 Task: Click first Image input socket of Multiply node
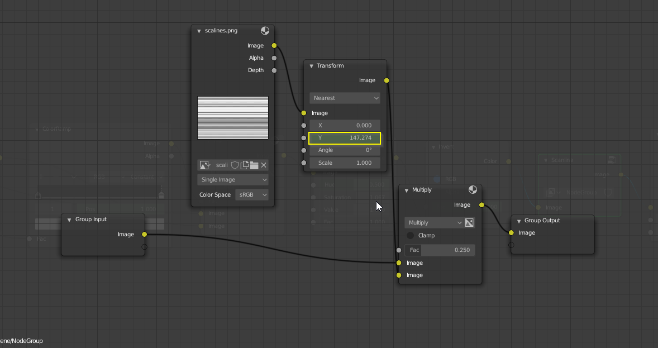[x=399, y=263]
